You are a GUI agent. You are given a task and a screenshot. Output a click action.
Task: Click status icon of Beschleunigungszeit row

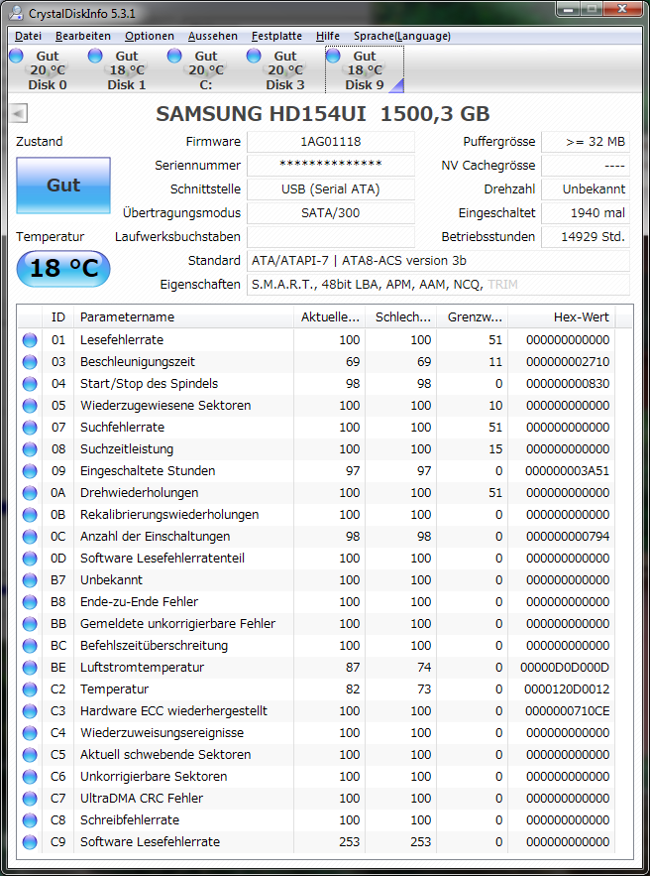point(30,362)
